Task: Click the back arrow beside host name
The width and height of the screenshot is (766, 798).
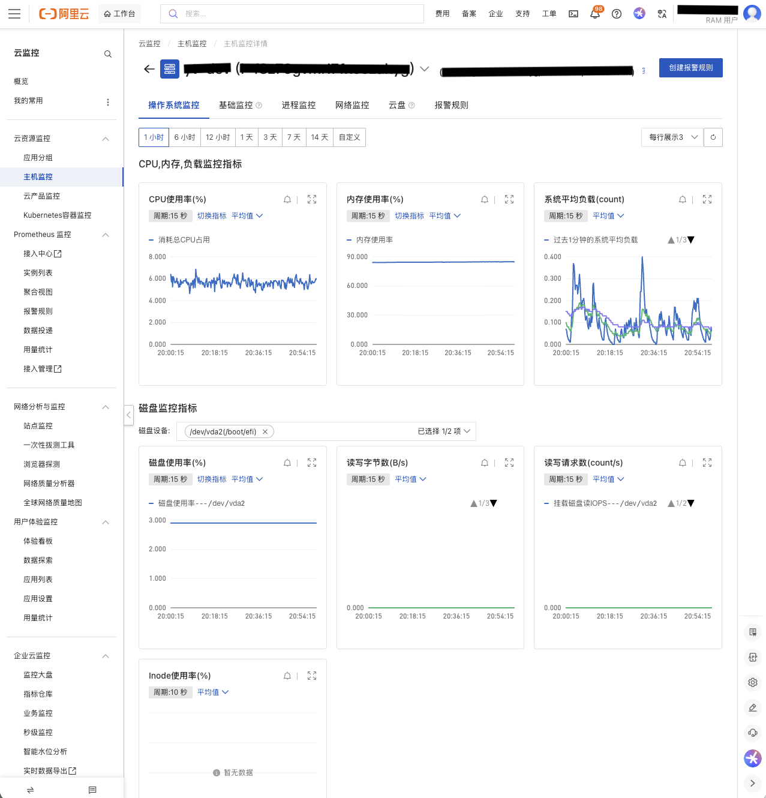Action: tap(149, 69)
